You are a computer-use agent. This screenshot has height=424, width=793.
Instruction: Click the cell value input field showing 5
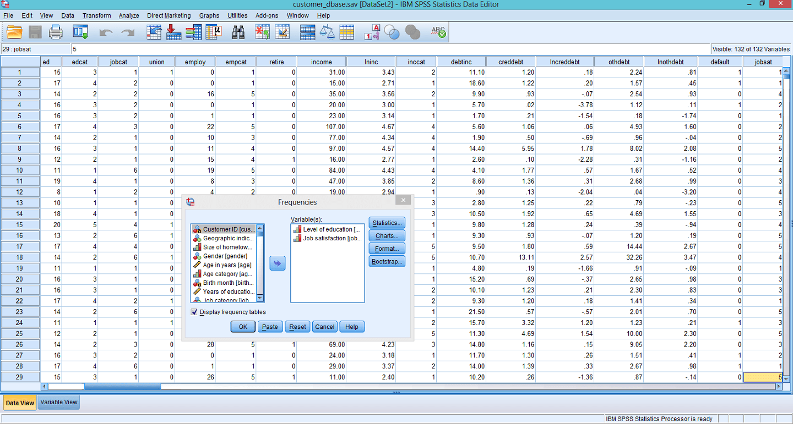point(390,49)
